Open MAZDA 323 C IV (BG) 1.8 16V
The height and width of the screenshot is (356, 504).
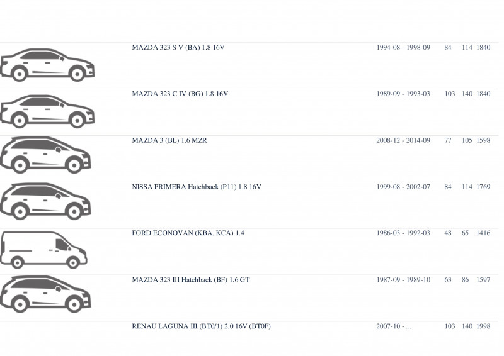point(180,94)
